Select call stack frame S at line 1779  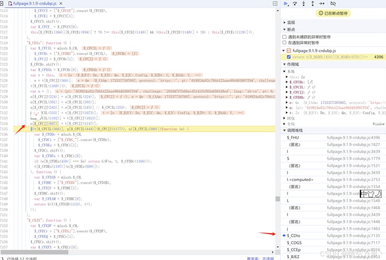click(333, 158)
